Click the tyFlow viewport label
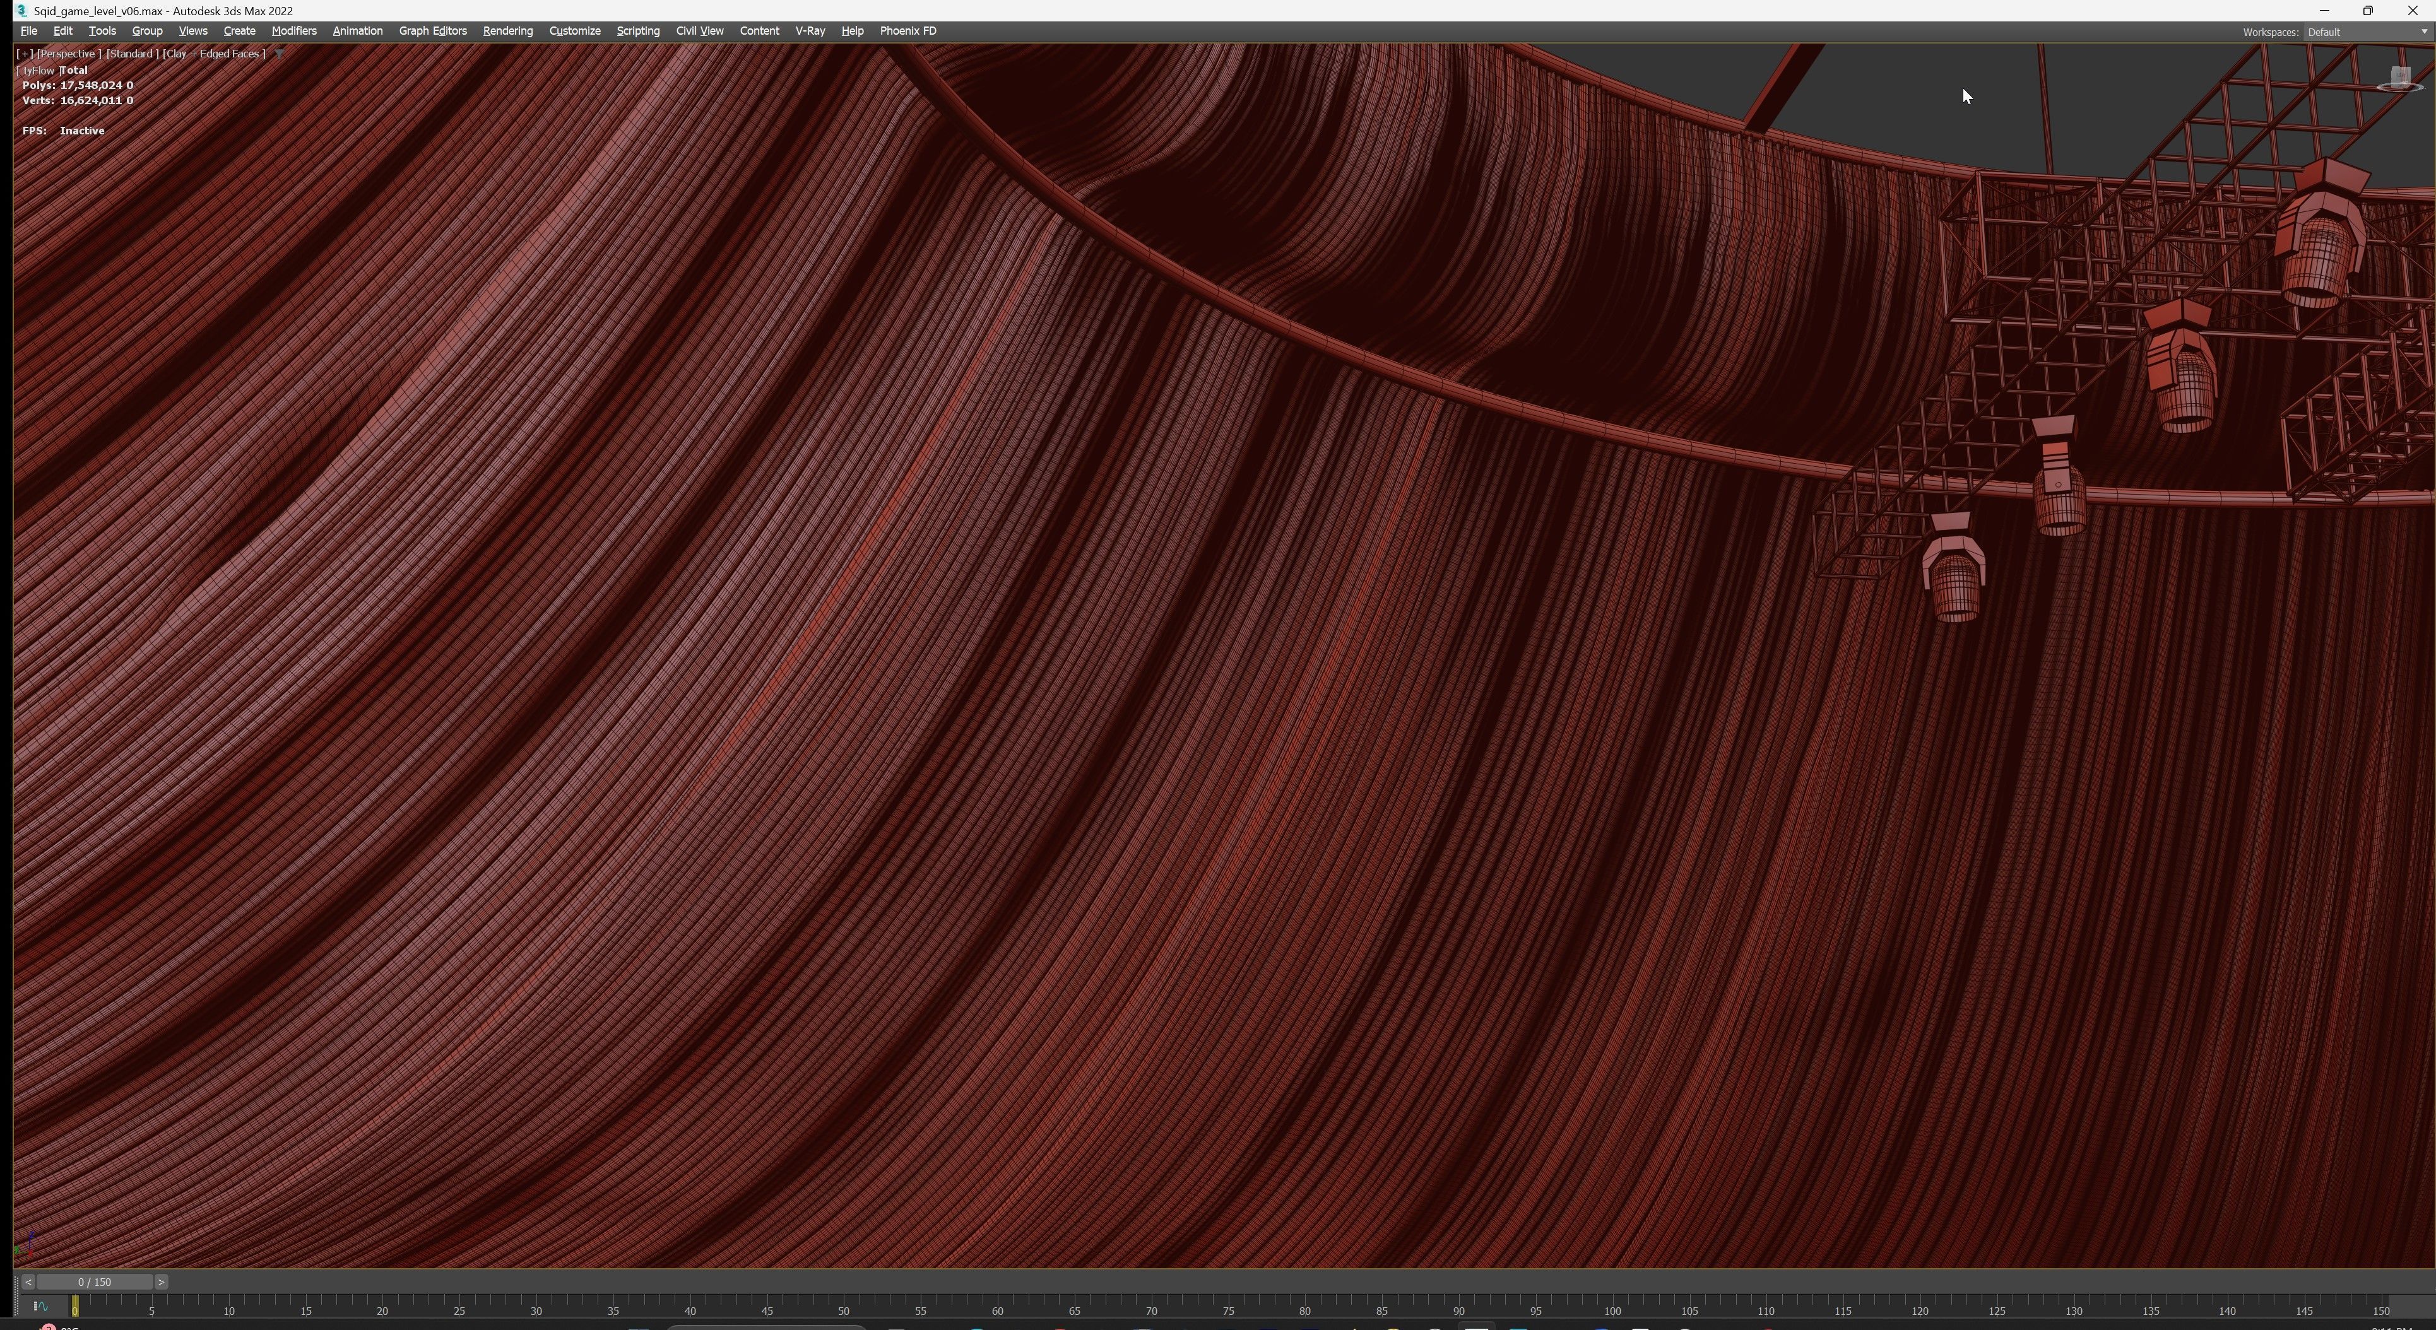This screenshot has width=2436, height=1330. (38, 71)
